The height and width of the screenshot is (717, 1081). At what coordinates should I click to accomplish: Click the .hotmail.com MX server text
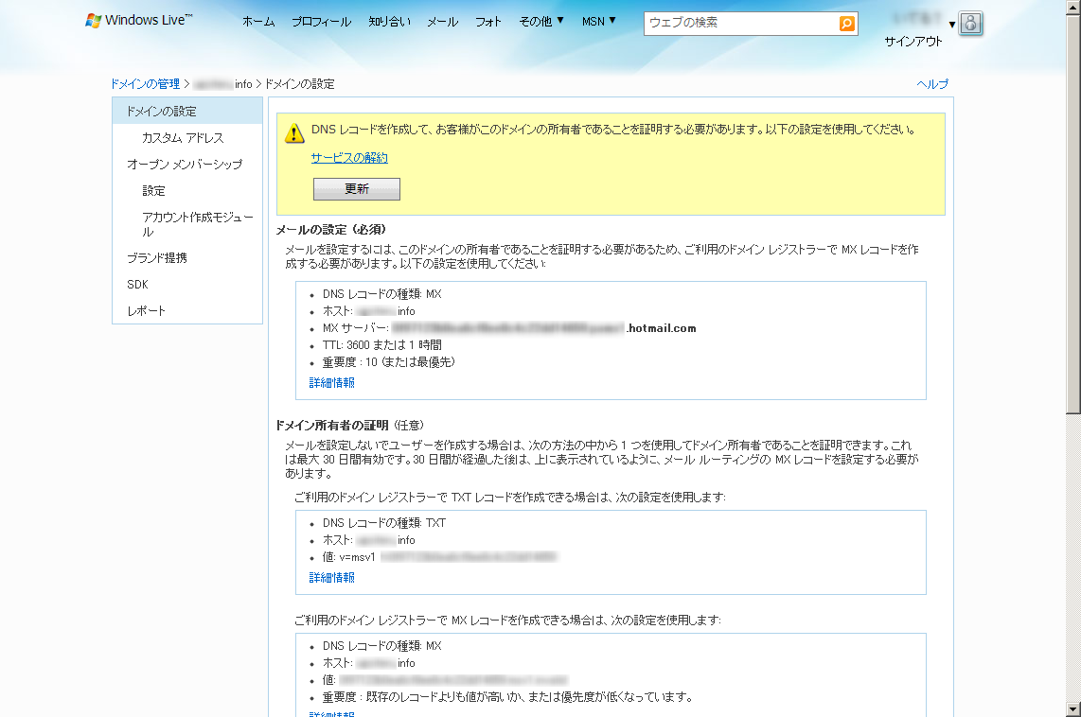point(661,328)
